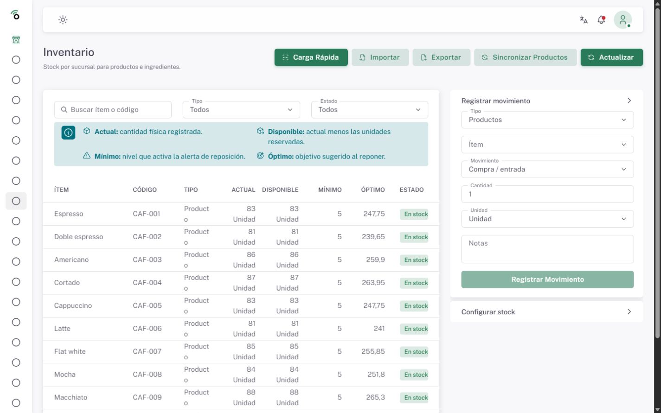Screen dimensions: 661x413
Task: Open the Unidad dropdown
Action: tap(547, 219)
